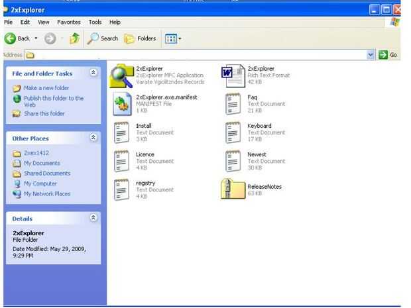
Task: Click the Newest file name
Action: [257, 154]
